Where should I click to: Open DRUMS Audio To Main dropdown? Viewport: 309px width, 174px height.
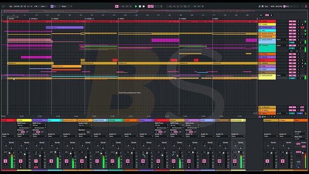(x=9, y=136)
